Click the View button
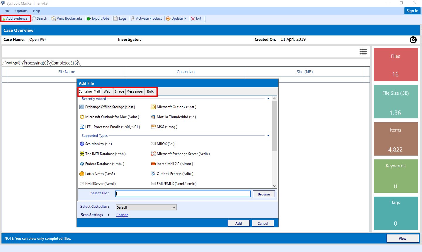The image size is (422, 252). (x=403, y=239)
